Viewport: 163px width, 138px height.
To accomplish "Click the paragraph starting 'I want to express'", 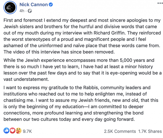I will click(x=81, y=103).
